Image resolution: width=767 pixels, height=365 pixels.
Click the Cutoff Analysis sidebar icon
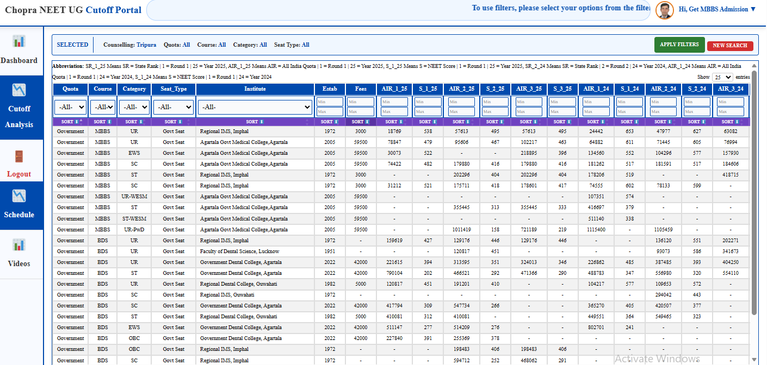click(19, 90)
